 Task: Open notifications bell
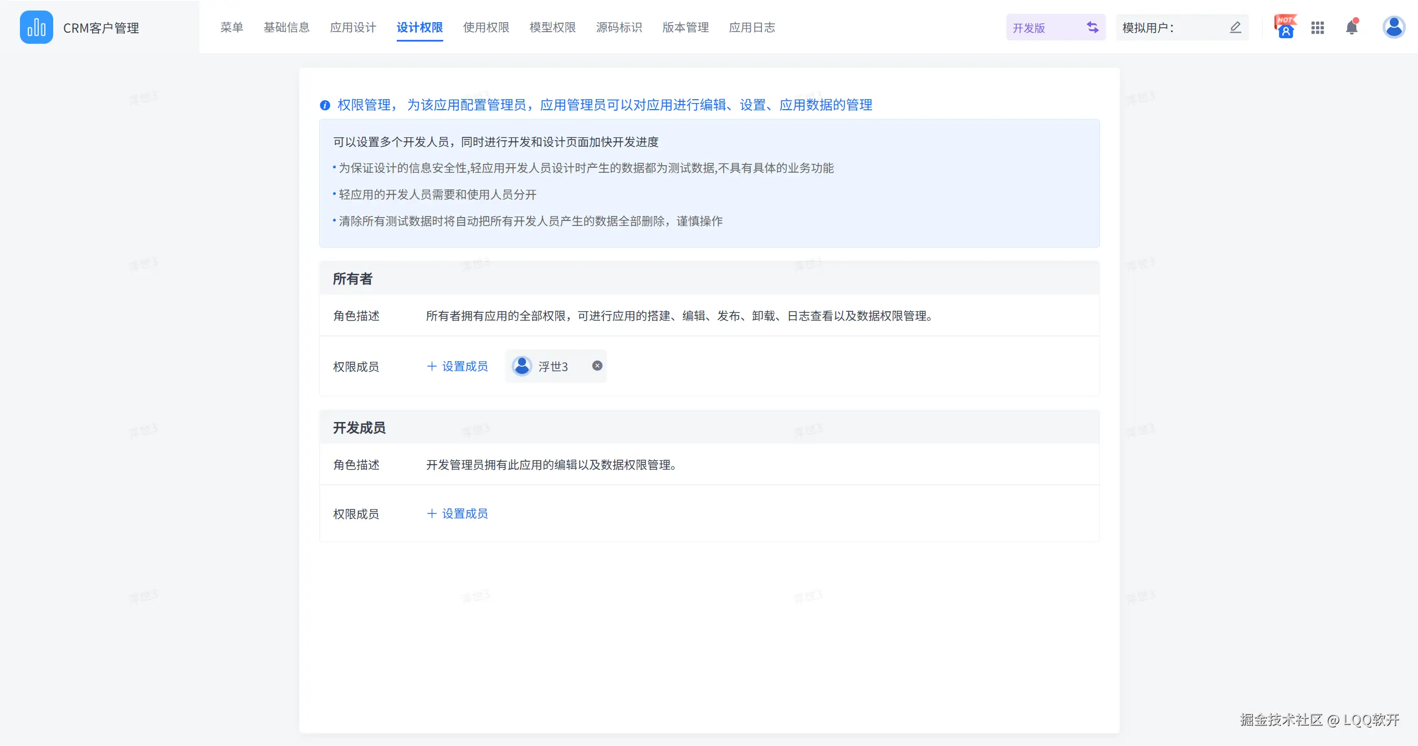tap(1352, 27)
